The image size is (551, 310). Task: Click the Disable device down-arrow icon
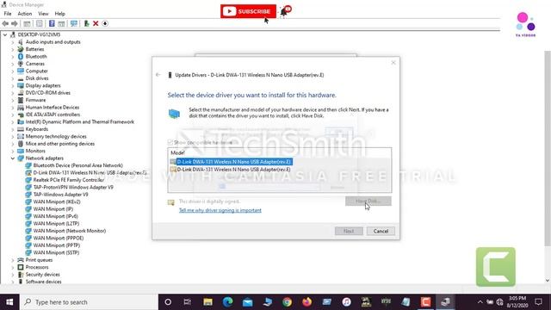point(105,23)
